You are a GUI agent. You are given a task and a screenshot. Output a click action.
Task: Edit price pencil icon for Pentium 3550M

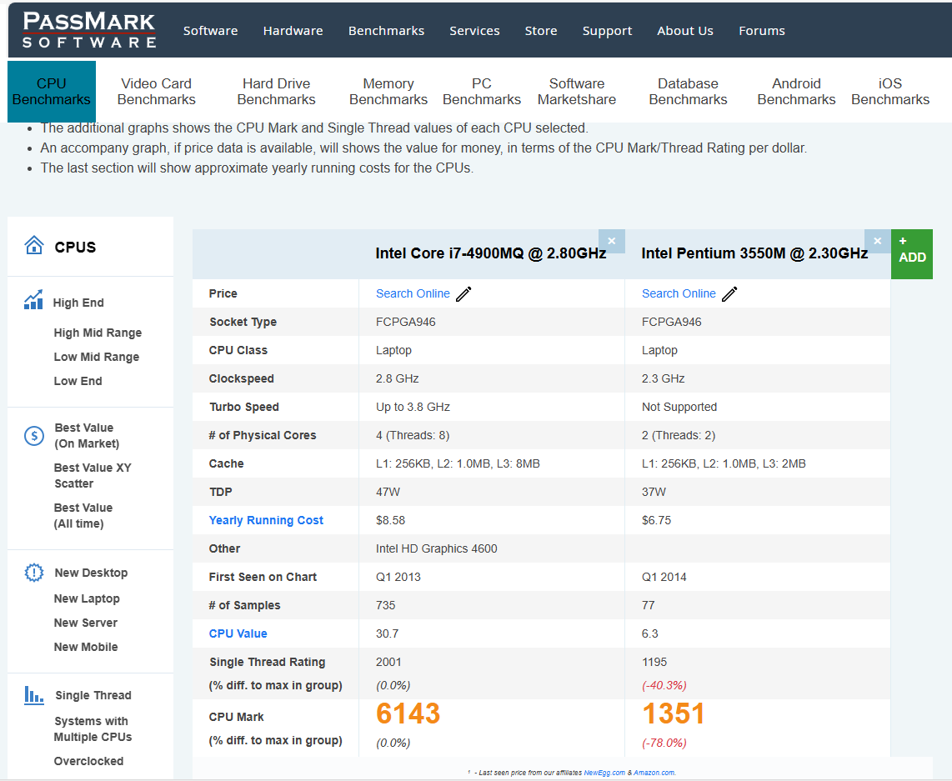click(x=729, y=294)
